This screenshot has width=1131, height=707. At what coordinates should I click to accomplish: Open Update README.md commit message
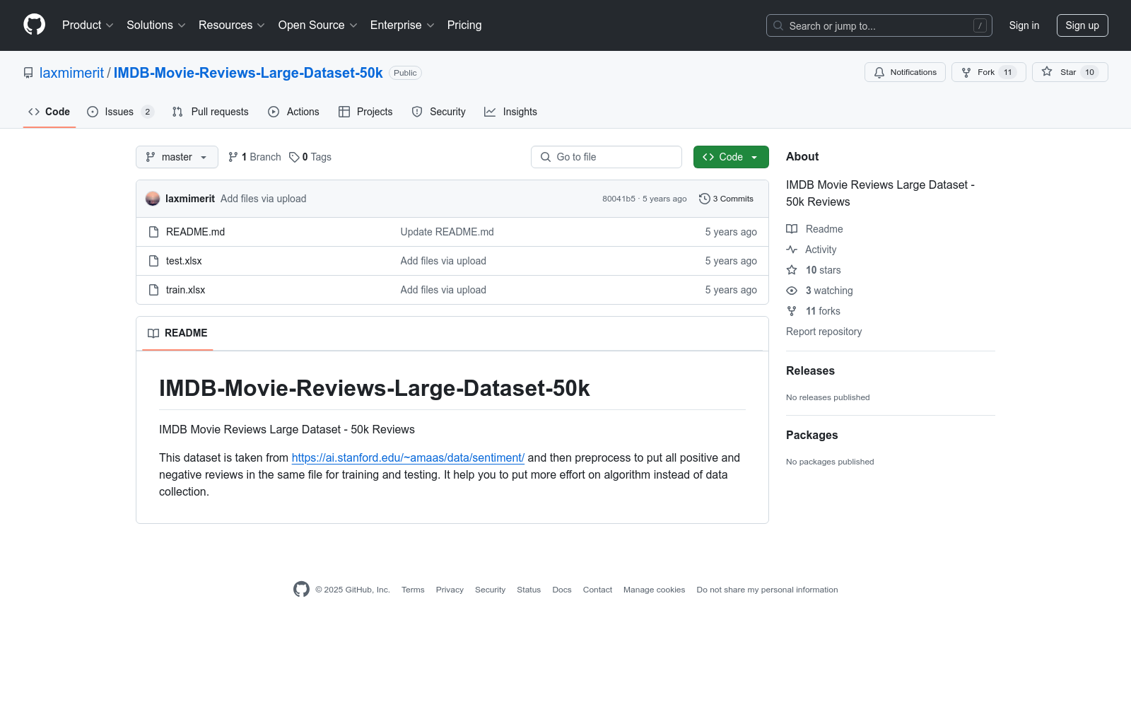tap(447, 232)
